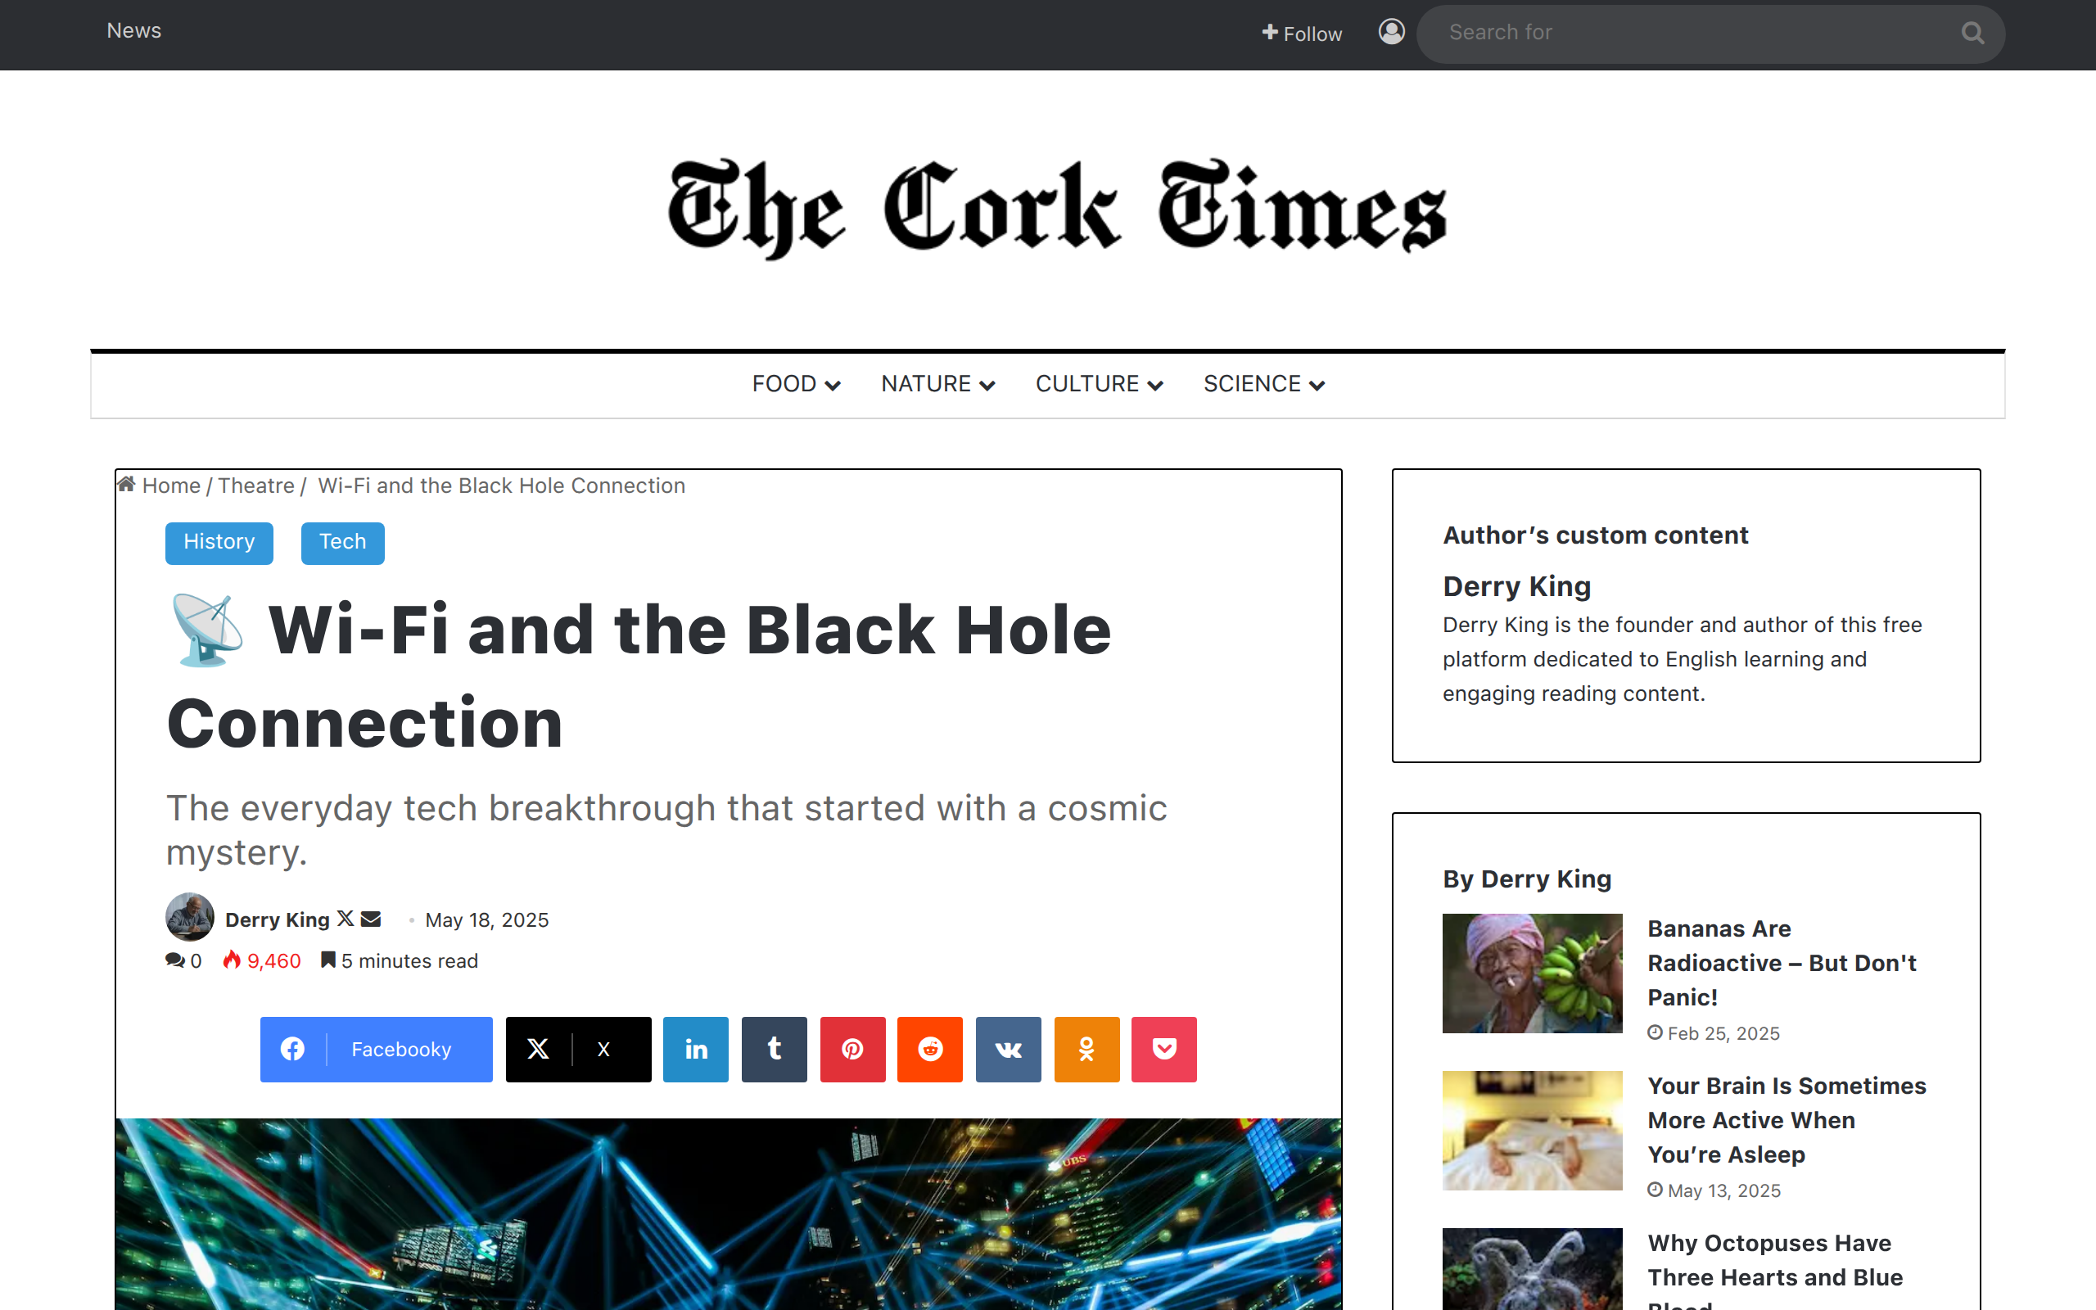
Task: Open The Cork Times logo homepage
Action: (x=1057, y=208)
